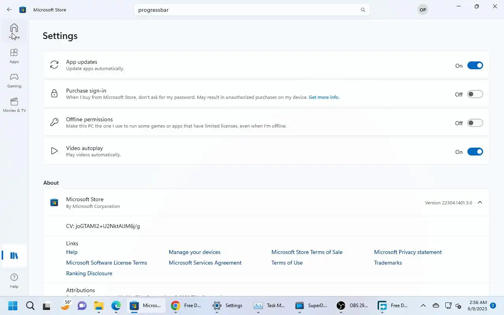
Task: Disable the Video autoplay toggle
Action: (475, 152)
